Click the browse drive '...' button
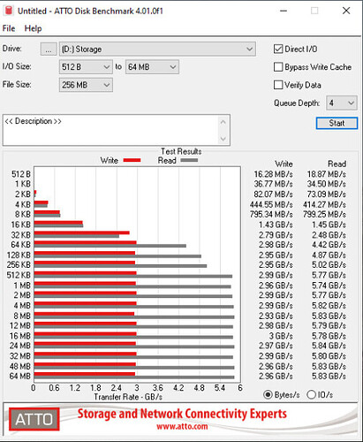Viewport: 363px width, 442px height. (49, 50)
